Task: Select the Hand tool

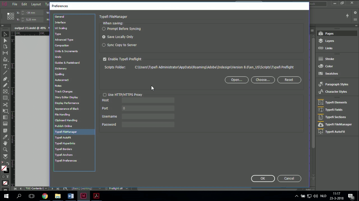Action: click(5, 143)
